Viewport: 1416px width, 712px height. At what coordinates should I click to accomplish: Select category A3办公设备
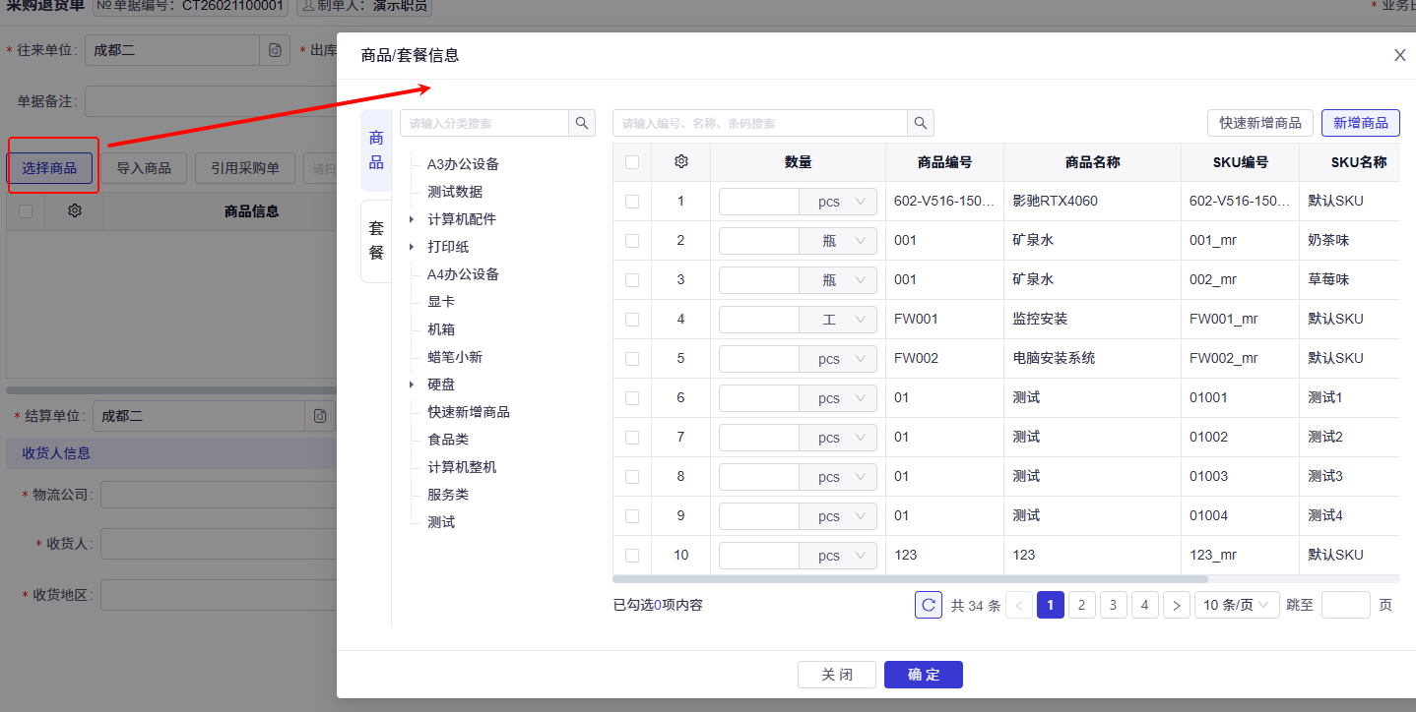[x=463, y=164]
